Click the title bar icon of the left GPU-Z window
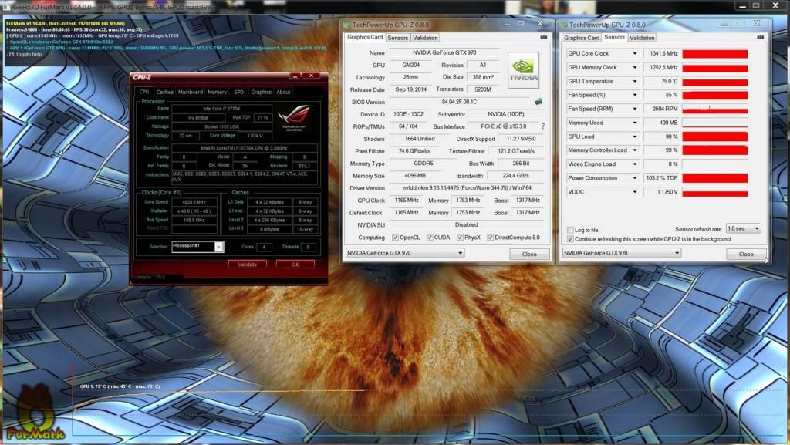 [346, 24]
